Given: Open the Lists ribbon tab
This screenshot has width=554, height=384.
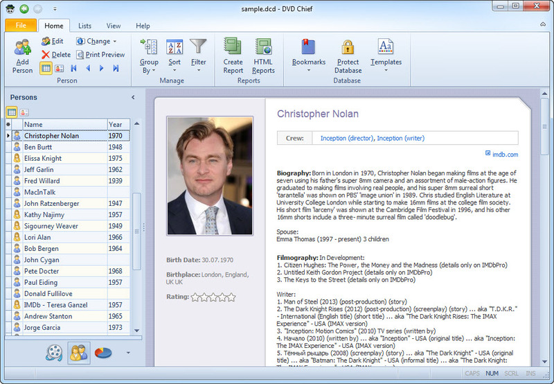Looking at the screenshot, I should tap(84, 26).
